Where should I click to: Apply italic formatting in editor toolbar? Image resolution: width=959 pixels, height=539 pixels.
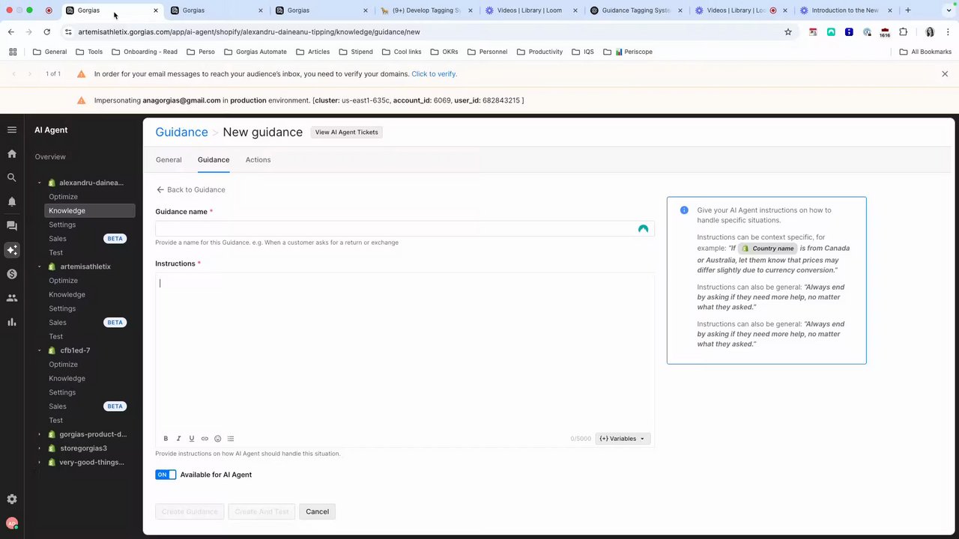(178, 439)
